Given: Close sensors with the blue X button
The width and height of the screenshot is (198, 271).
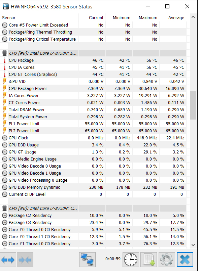Looking at the screenshot, I should 185,260.
